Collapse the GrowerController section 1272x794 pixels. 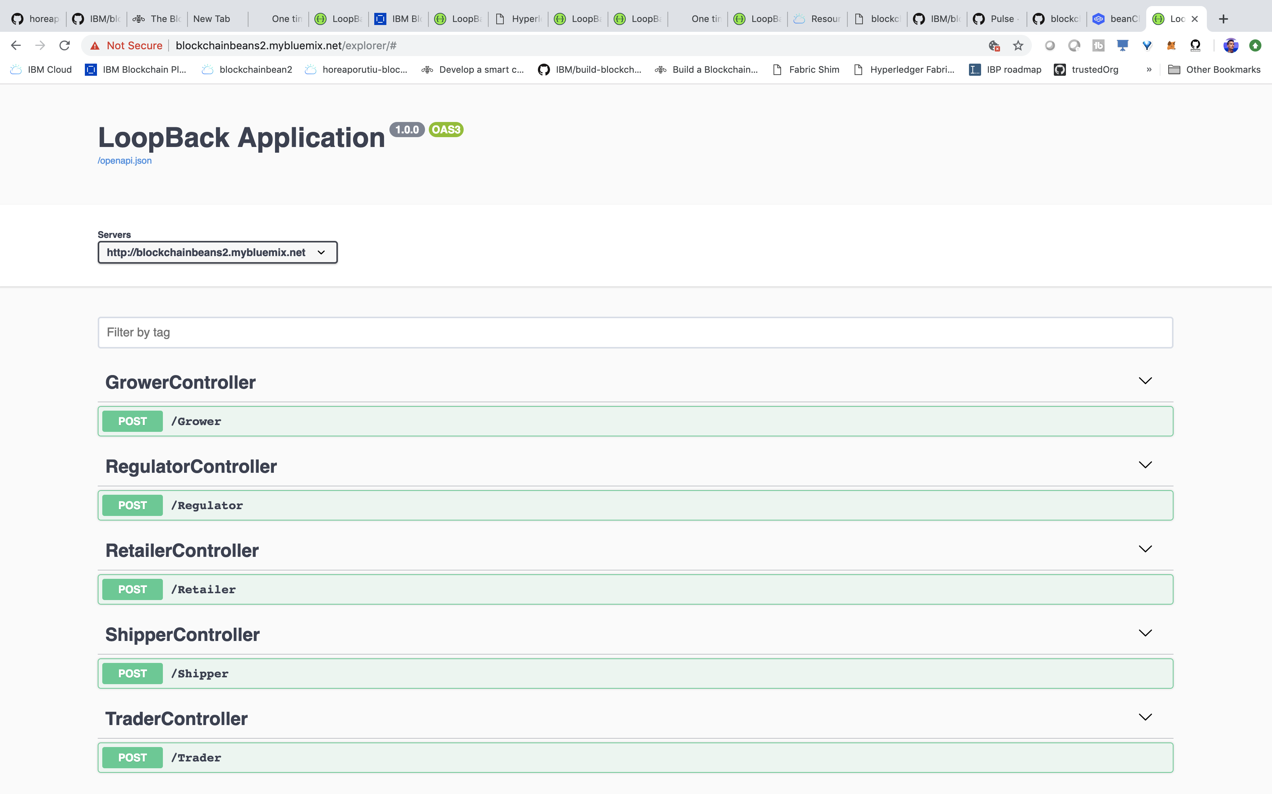1145,381
